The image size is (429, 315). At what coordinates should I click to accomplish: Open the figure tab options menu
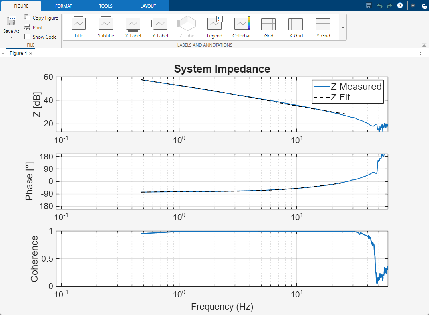coord(421,53)
